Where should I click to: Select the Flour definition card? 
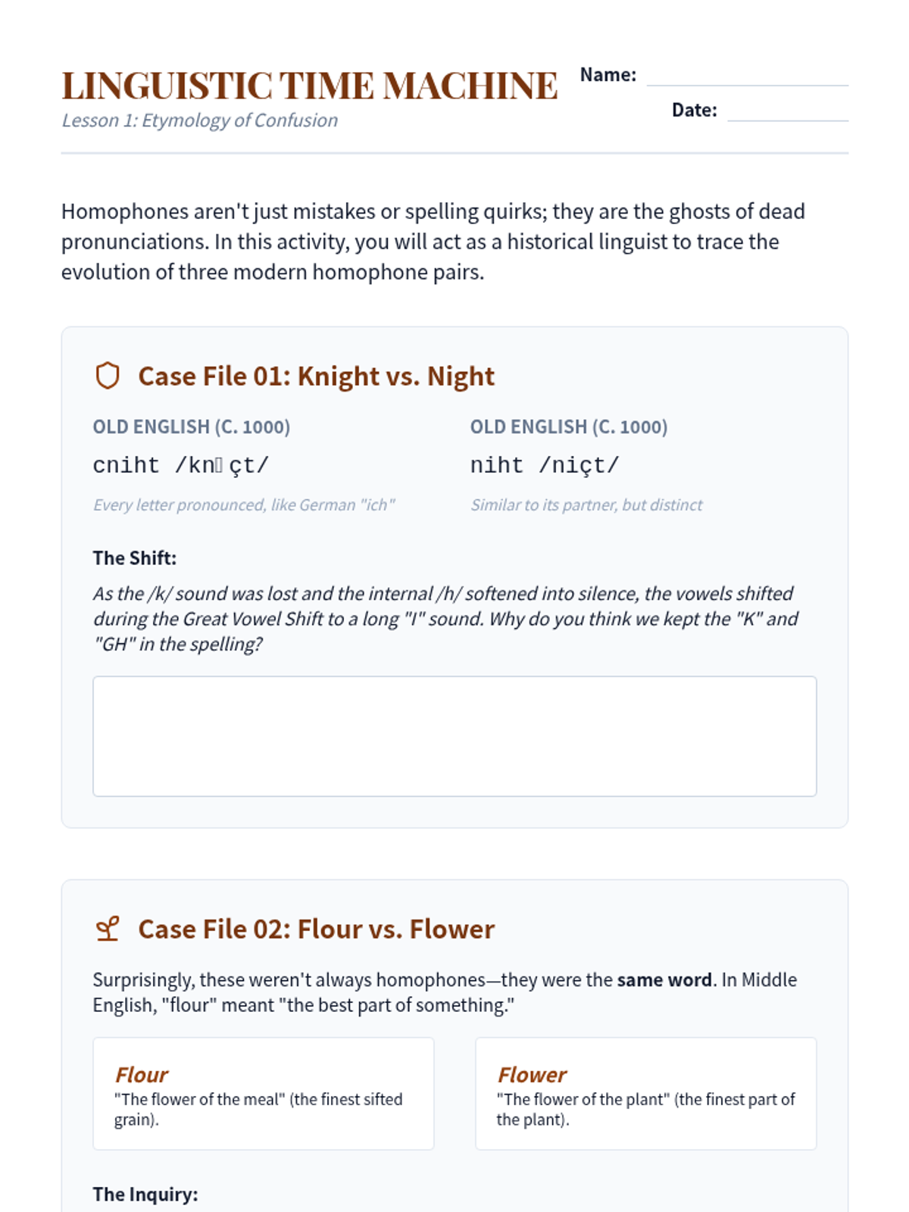263,1093
